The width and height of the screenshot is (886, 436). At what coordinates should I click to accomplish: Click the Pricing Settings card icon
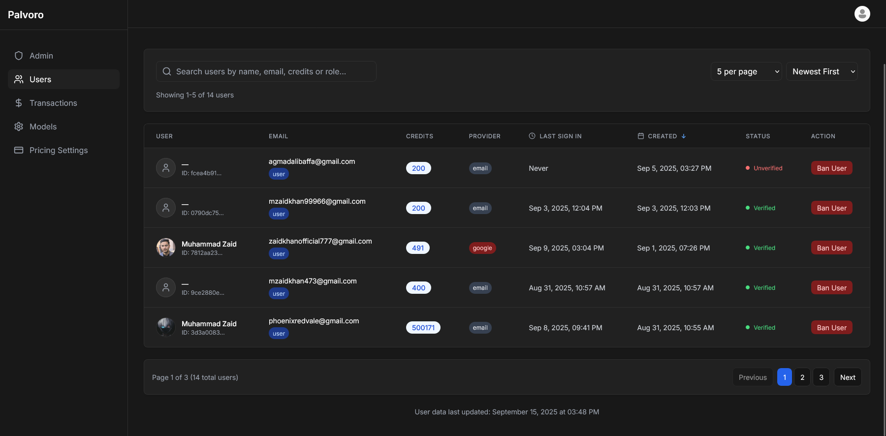(19, 150)
